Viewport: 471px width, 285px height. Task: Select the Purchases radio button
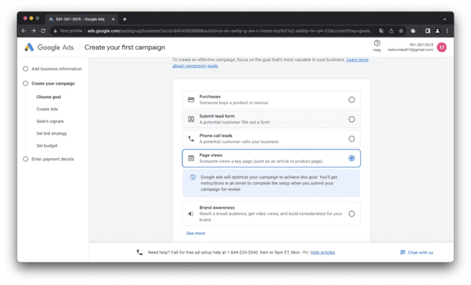pyautogui.click(x=352, y=100)
